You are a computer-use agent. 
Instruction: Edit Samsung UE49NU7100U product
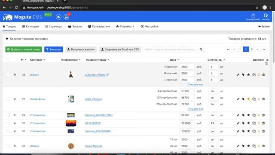pyautogui.click(x=238, y=115)
